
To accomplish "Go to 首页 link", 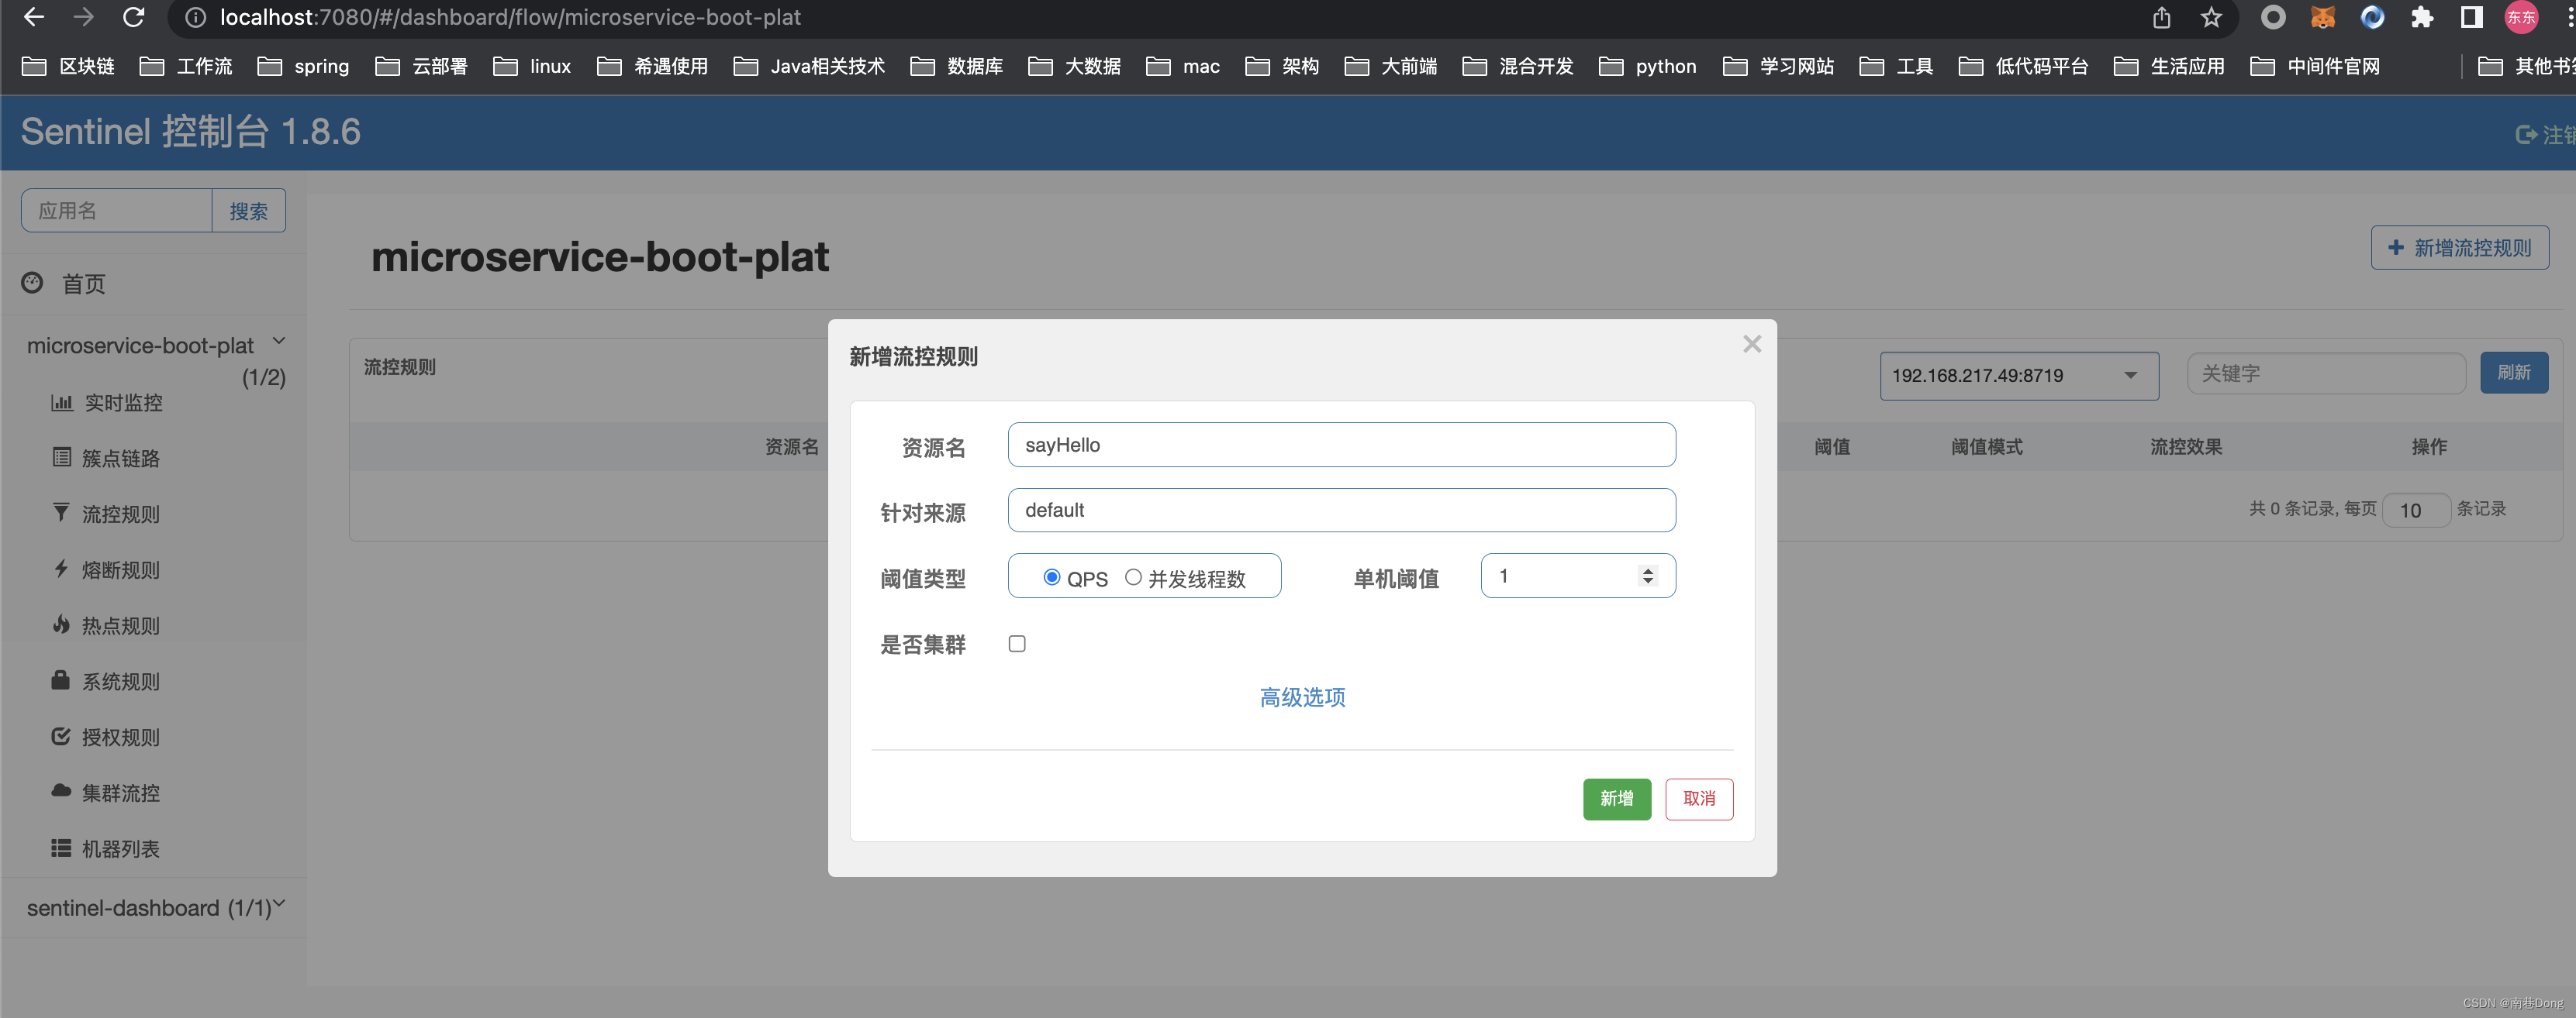I will point(84,285).
